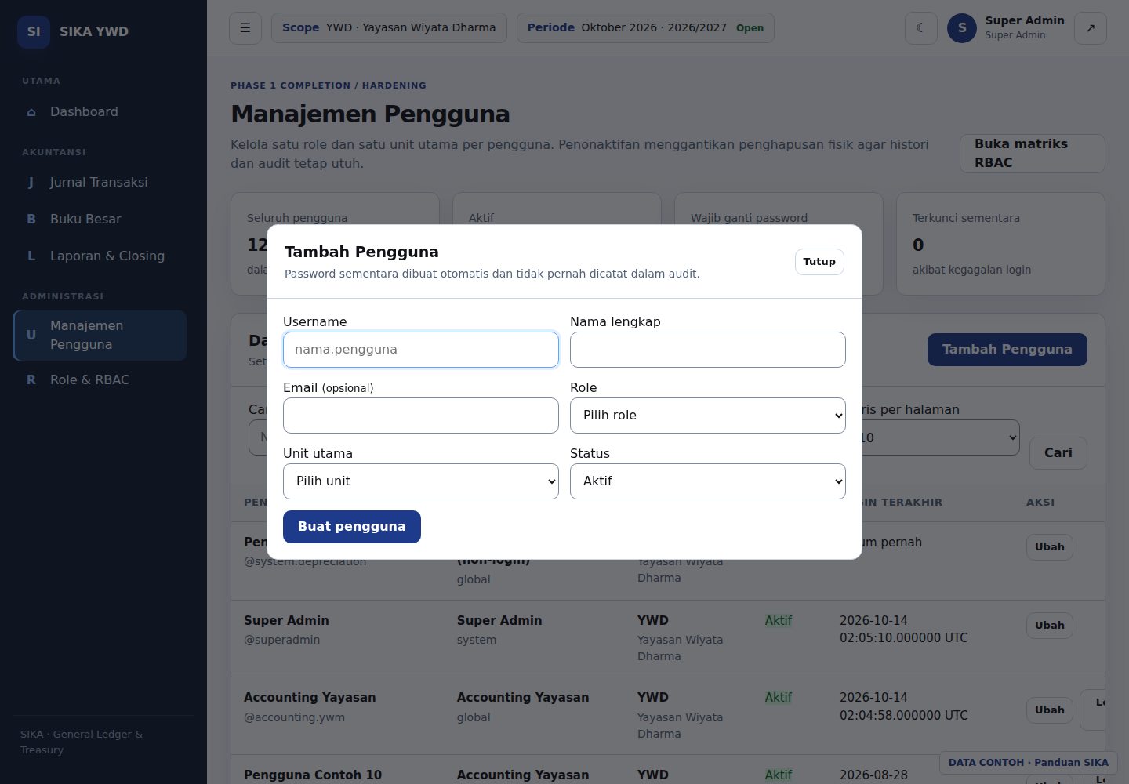Open the DATA CONTOH Panduan SIKA badge
The height and width of the screenshot is (784, 1129).
click(x=1029, y=763)
